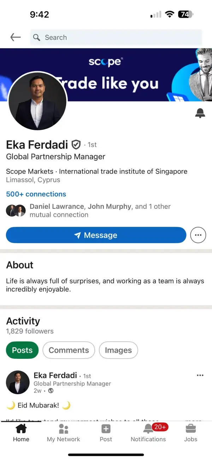Image resolution: width=212 pixels, height=460 pixels.
Task: Open My Network tab
Action: 63,433
